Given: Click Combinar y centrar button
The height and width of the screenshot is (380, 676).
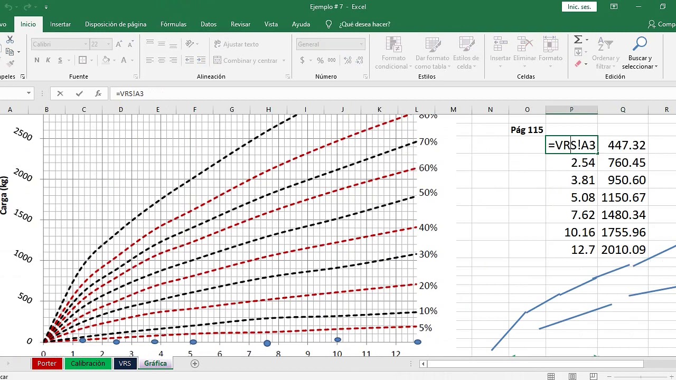Looking at the screenshot, I should (x=246, y=61).
